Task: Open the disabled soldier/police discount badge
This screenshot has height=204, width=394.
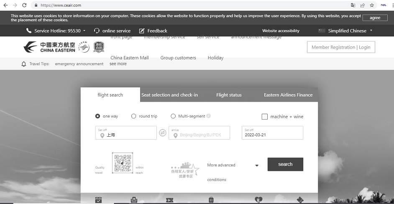Action: (185, 171)
